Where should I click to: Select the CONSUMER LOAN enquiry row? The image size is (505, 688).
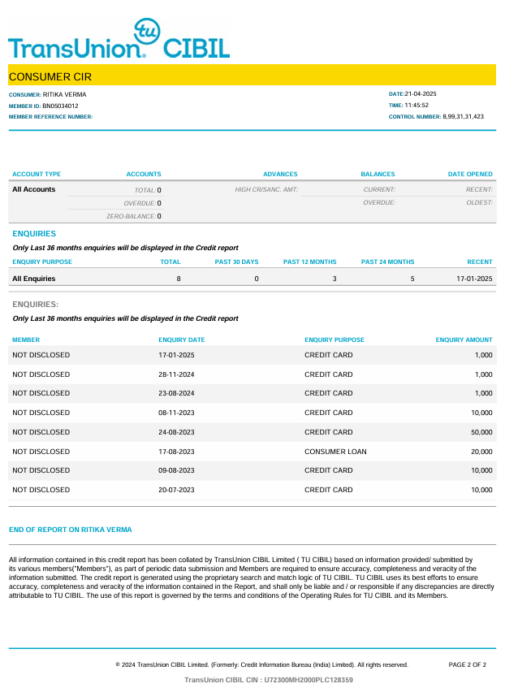click(x=252, y=452)
